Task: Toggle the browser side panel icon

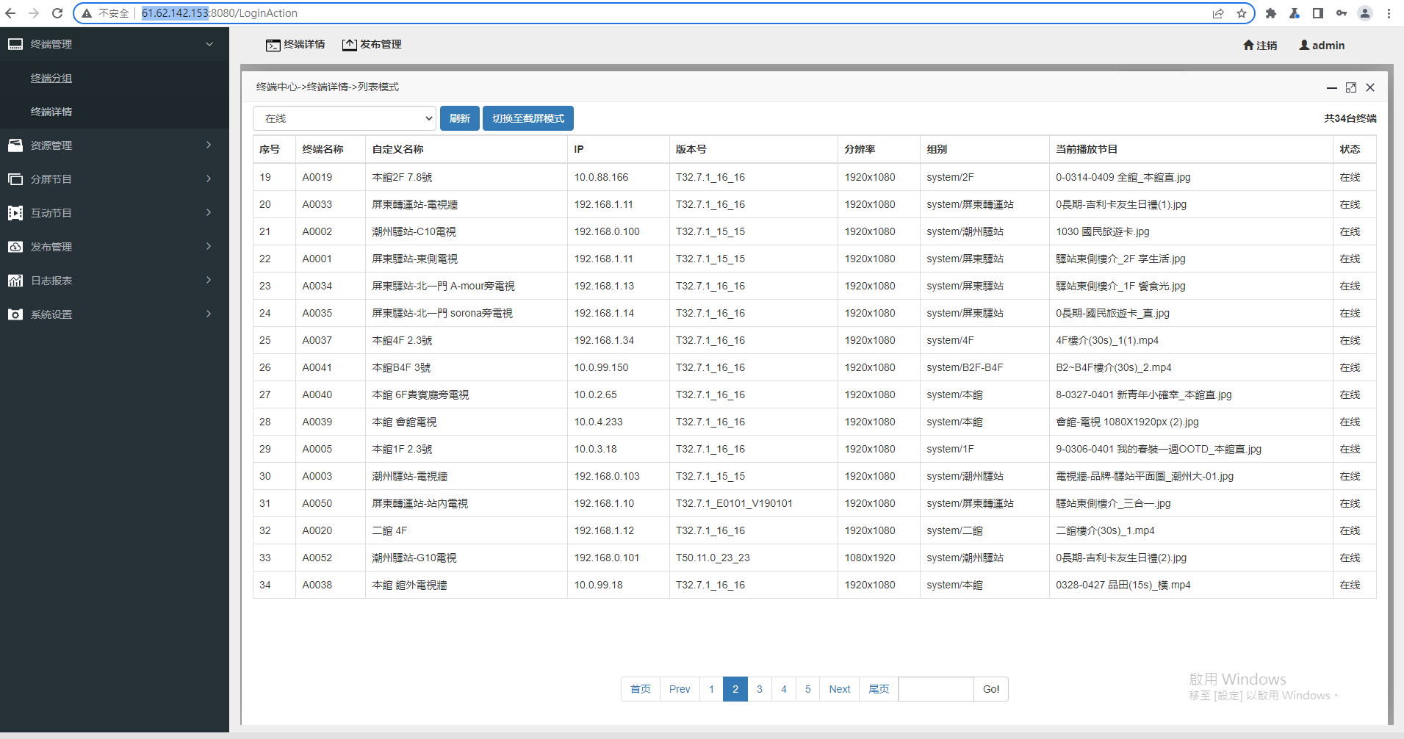Action: tap(1318, 13)
